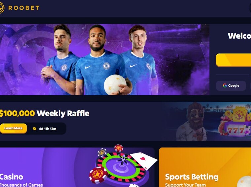Viewport: 251px width, 187px height.
Task: Click the white soccer ball in banner
Action: coord(115,85)
